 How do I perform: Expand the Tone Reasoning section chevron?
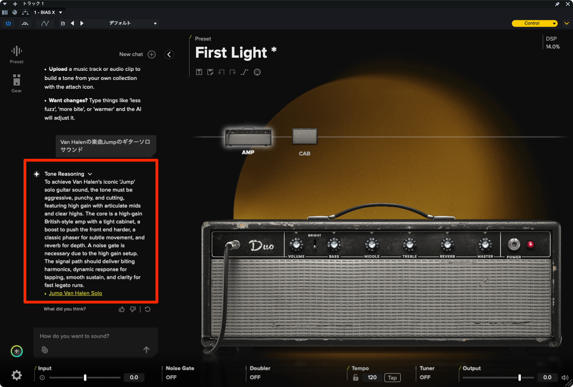(90, 174)
